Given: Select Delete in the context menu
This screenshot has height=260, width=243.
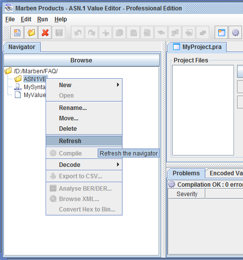Looking at the screenshot, I should [x=84, y=129].
